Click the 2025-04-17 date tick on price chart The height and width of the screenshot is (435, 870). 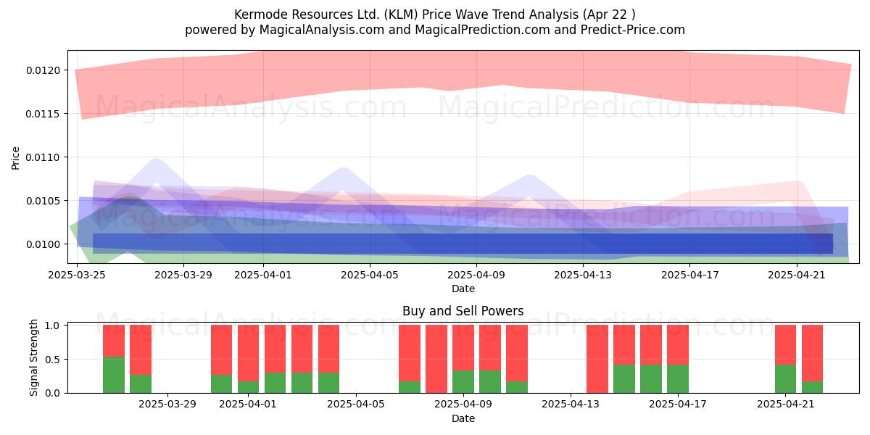(690, 275)
